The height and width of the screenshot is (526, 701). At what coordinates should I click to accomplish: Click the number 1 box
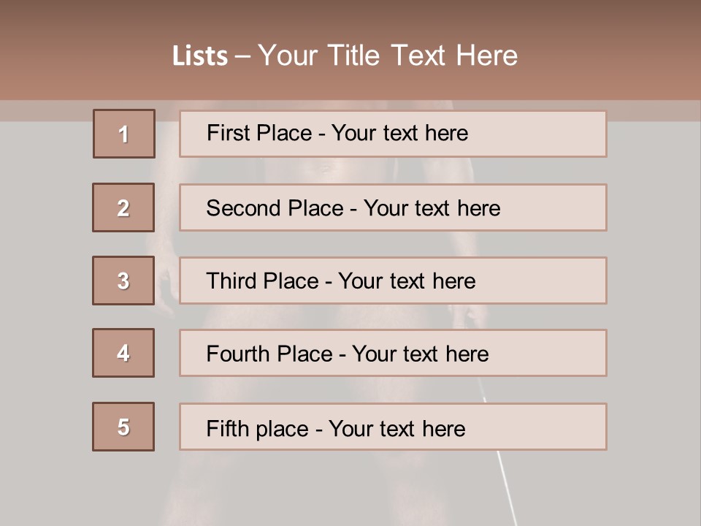point(123,134)
